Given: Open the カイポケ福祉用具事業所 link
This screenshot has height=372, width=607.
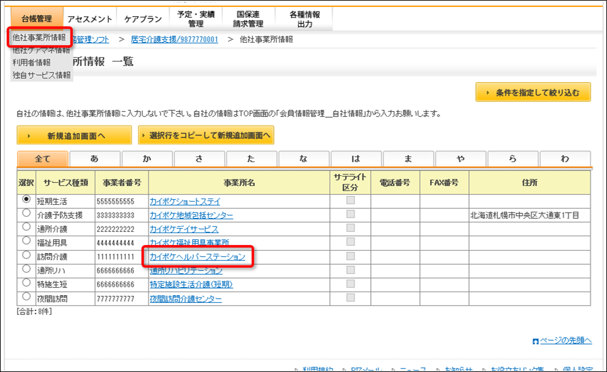Looking at the screenshot, I should click(190, 243).
